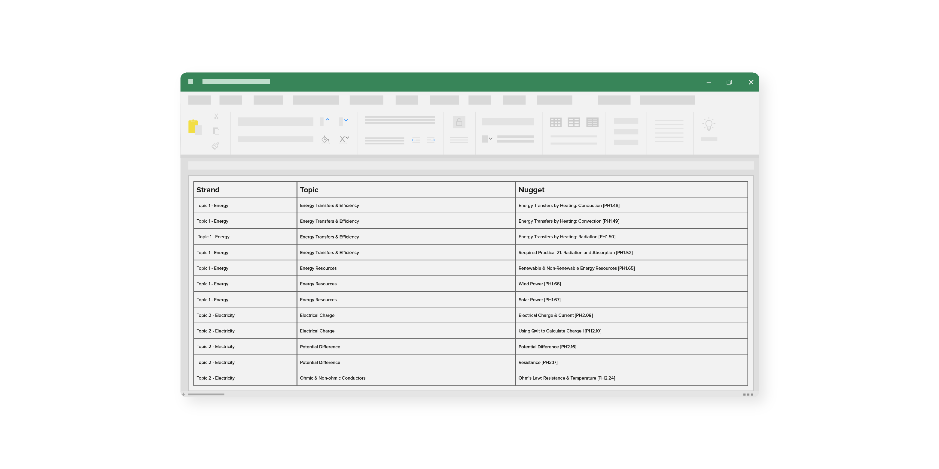Click the app icon square in title bar
Image resolution: width=939 pixels, height=469 pixels.
pyautogui.click(x=191, y=82)
